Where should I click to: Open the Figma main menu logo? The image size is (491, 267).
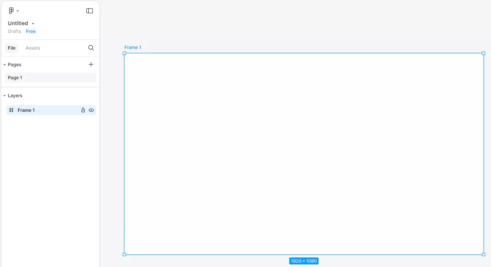[11, 11]
